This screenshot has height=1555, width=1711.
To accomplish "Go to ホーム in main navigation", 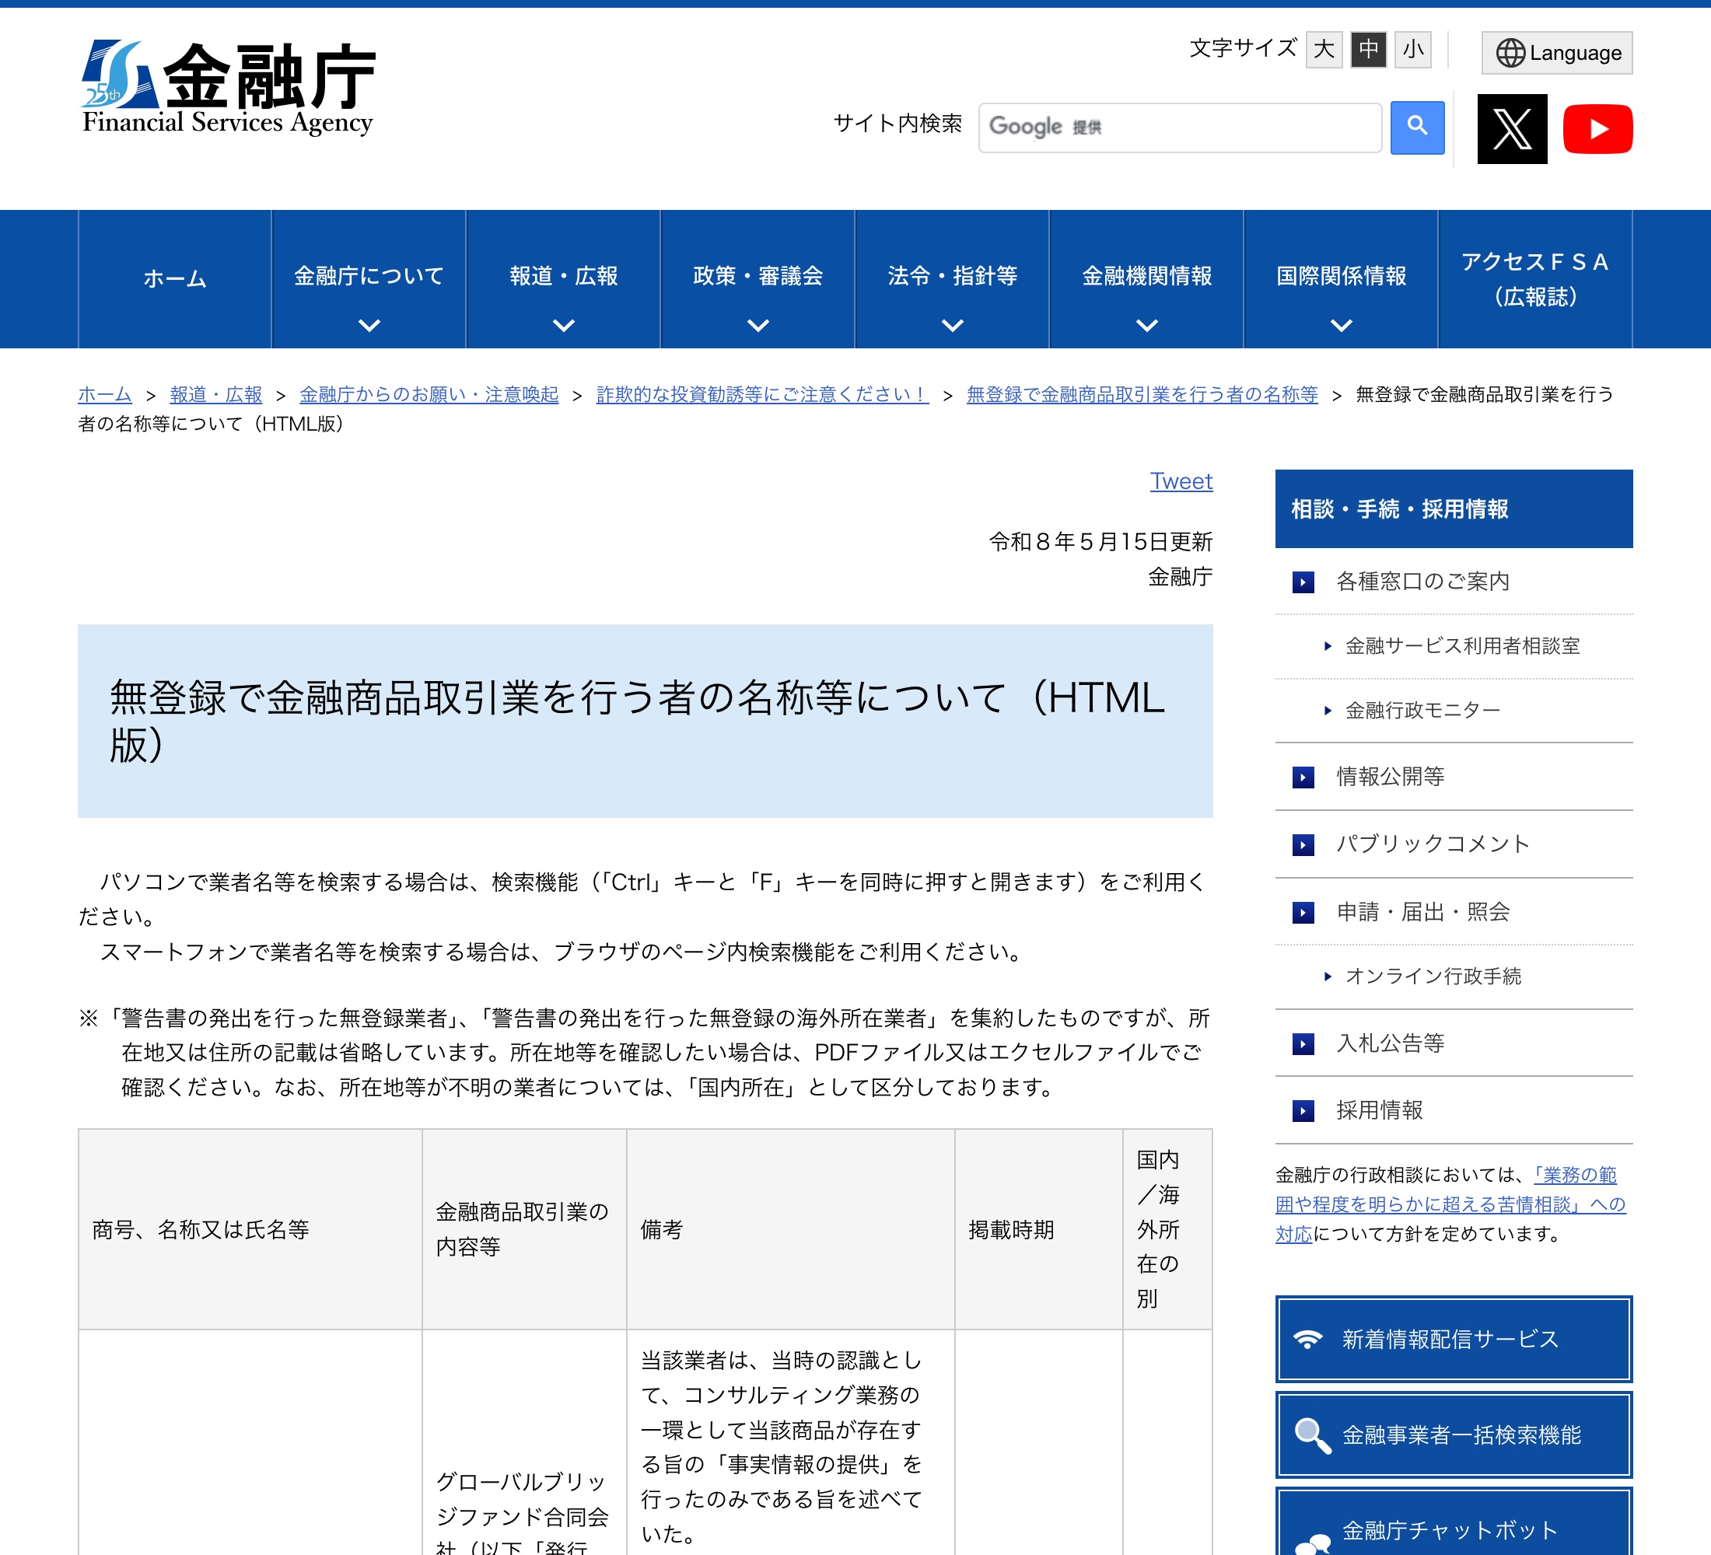I will click(x=175, y=279).
